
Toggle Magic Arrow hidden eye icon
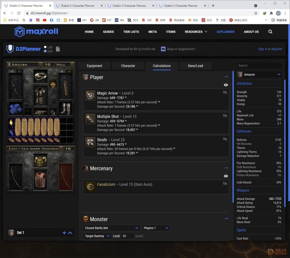coord(225,92)
